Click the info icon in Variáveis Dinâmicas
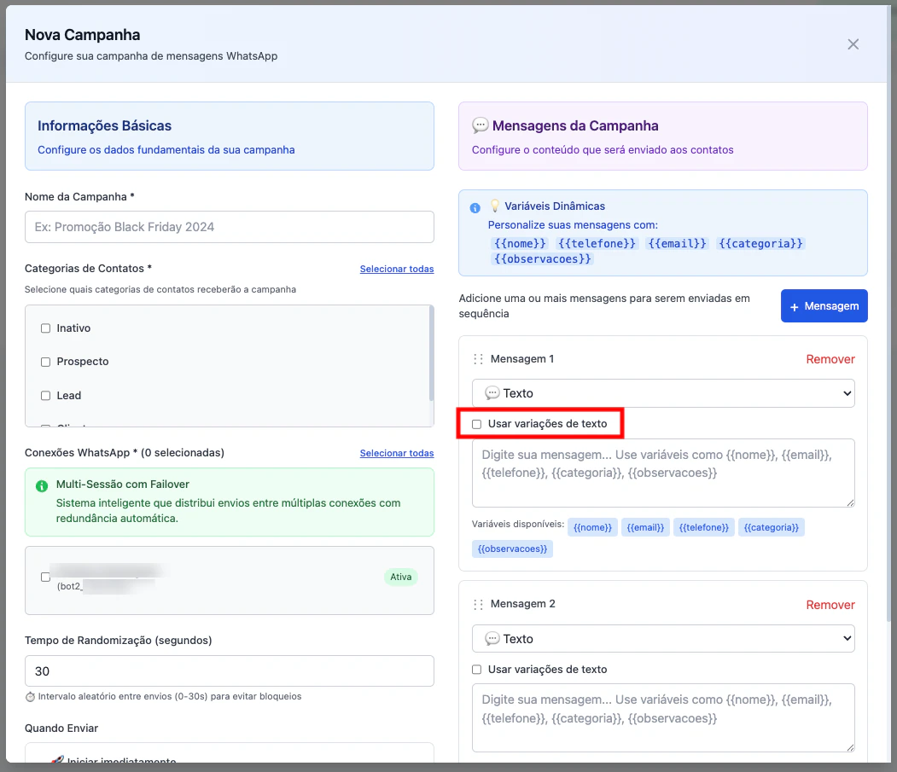The image size is (897, 772). coord(475,208)
